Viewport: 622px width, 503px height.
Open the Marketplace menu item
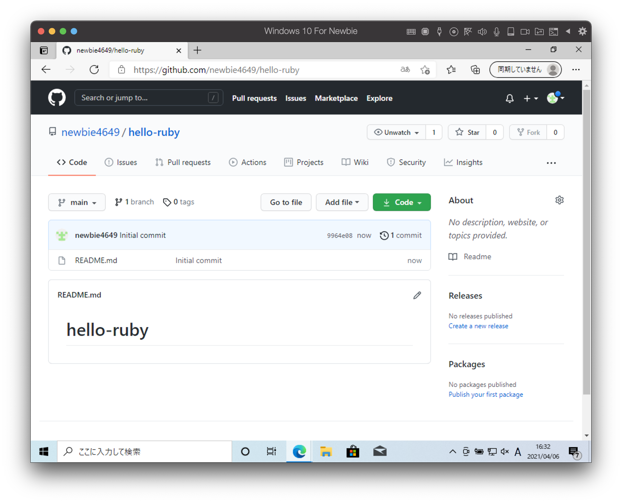[336, 98]
